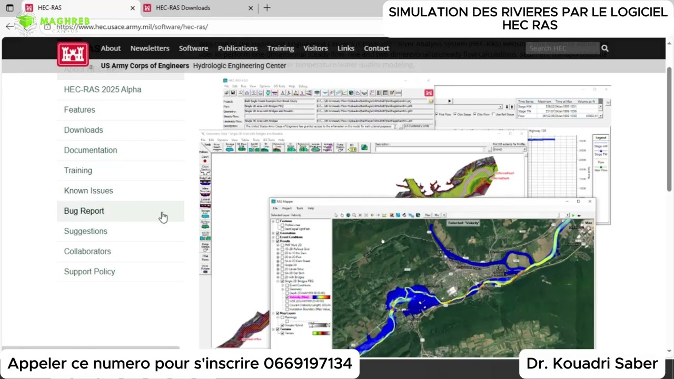Toggle Google Hybrid layer checkbox
Viewport: 674px width, 379px height.
[x=282, y=325]
